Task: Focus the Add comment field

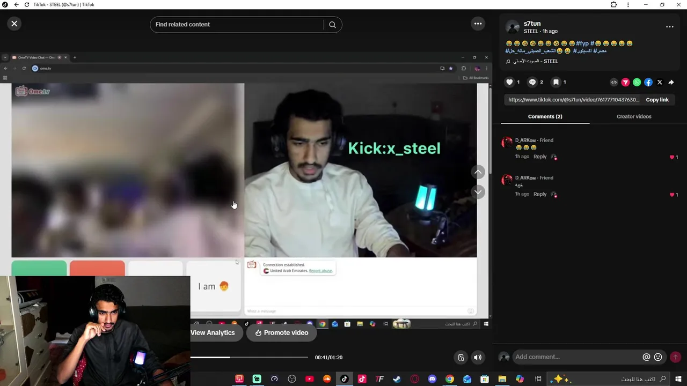Action: tap(577, 357)
